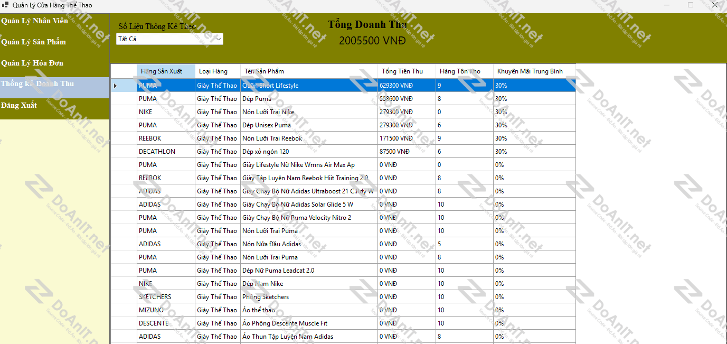Click the Dép Unisex Puma cell

(x=309, y=125)
